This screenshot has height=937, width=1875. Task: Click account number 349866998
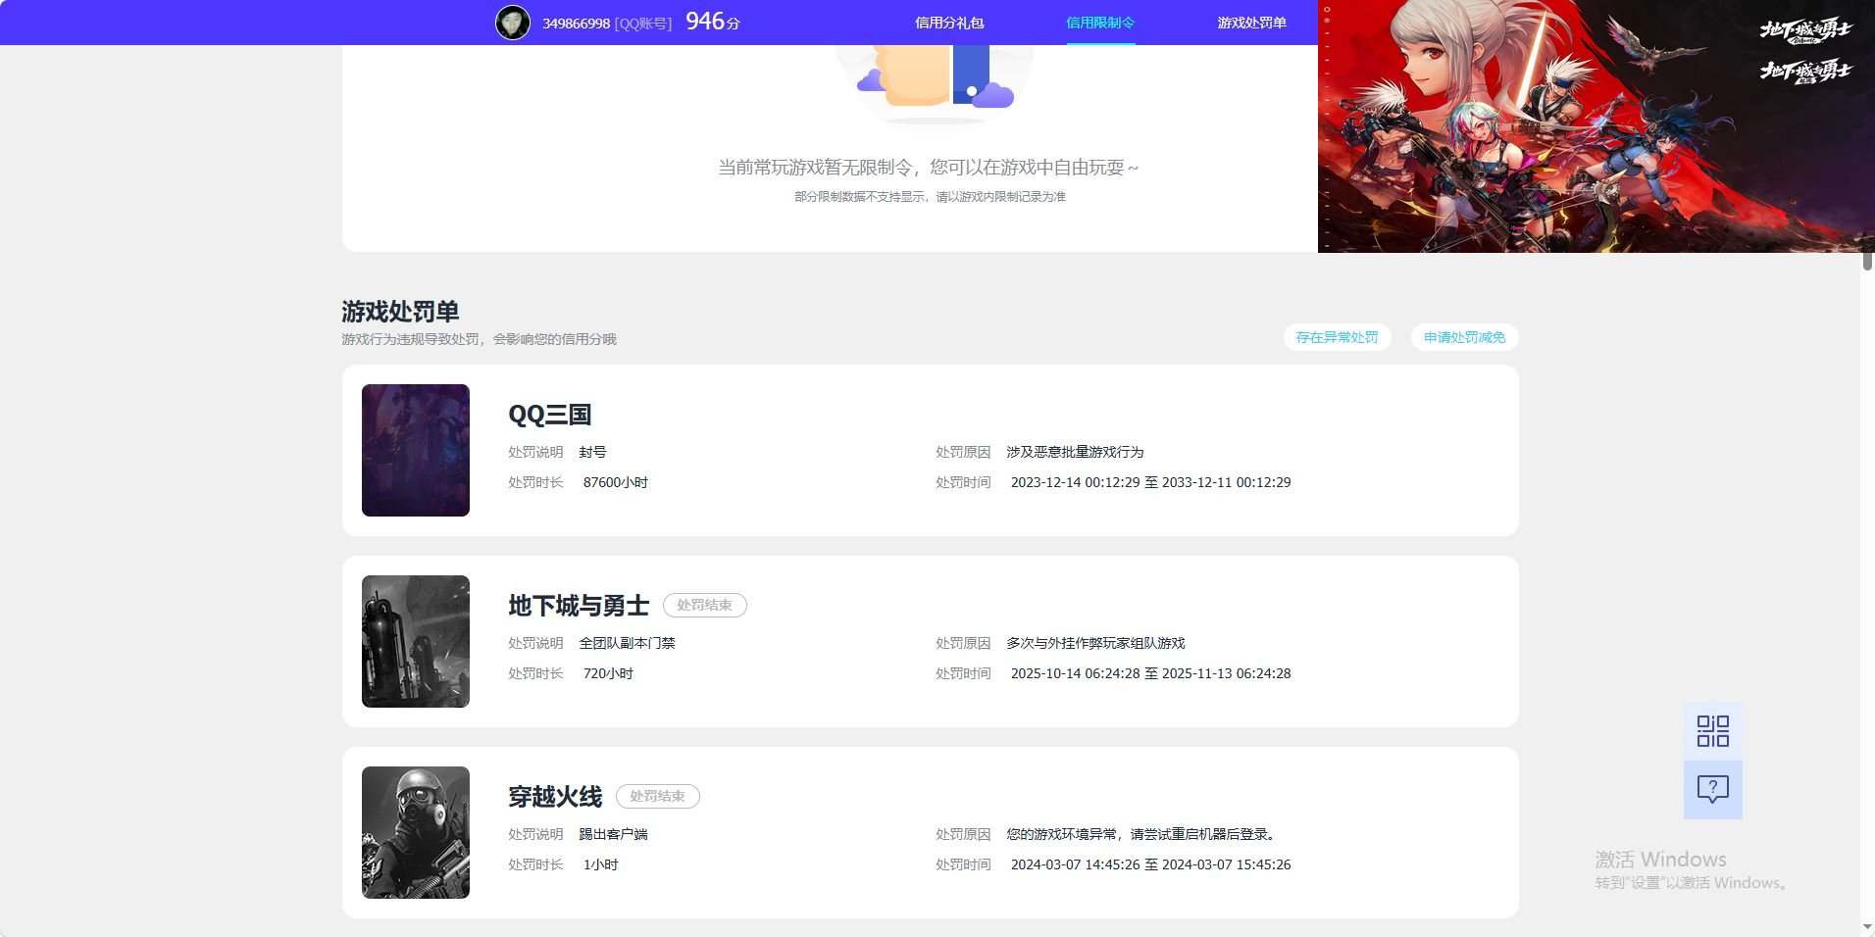pos(577,24)
